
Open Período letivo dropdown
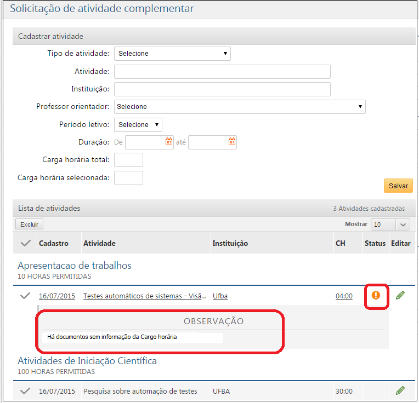(138, 124)
